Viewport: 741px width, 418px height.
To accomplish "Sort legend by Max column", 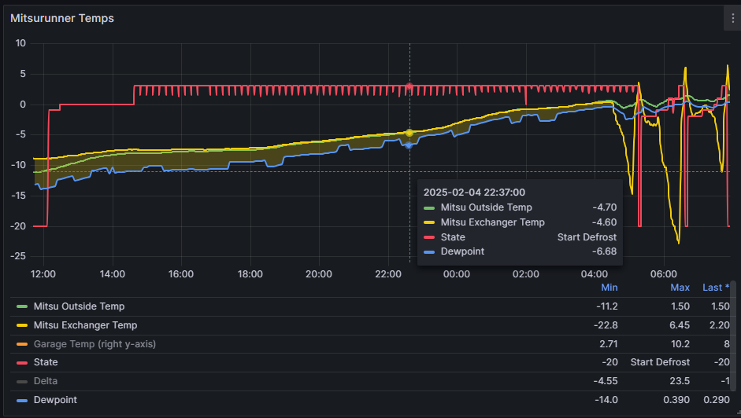I will (680, 288).
